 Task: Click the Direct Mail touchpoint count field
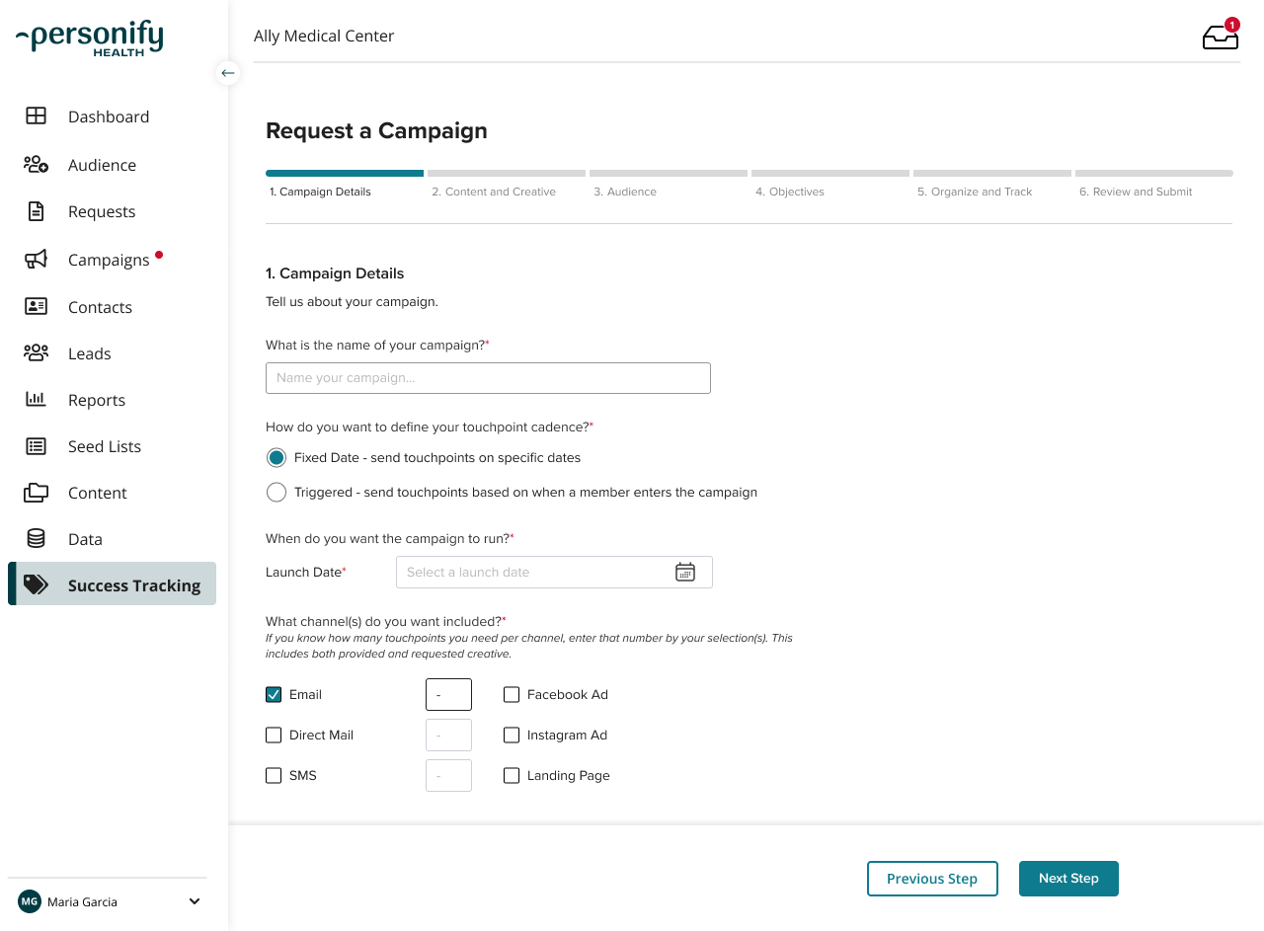point(448,735)
